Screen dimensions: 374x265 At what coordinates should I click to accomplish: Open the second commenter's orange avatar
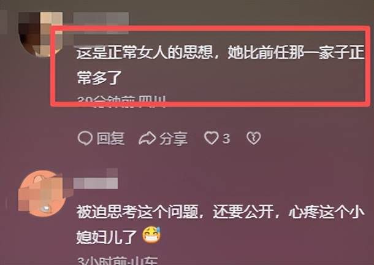(42, 193)
